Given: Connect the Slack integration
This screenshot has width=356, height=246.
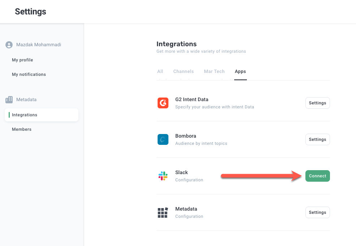Looking at the screenshot, I should 317,176.
